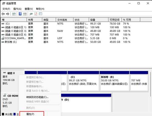The image size is (152, 116).
Task: Click the red checkmark properties toolbar icon
Action: 36,14
